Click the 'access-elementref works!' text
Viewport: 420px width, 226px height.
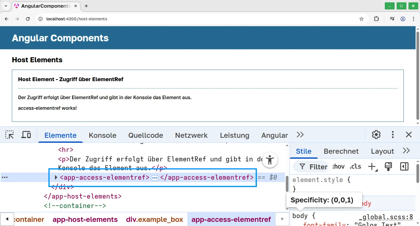pos(47,108)
